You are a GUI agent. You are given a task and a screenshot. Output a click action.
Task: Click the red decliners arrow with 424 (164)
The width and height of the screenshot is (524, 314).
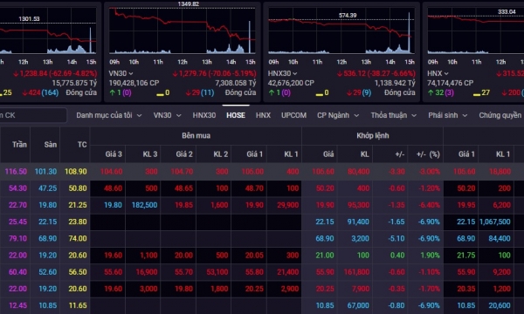coord(24,92)
